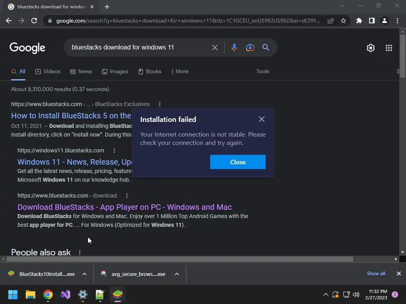Open the Chrome profile avatar
Screen dimensions: 406x304
[x=385, y=21]
